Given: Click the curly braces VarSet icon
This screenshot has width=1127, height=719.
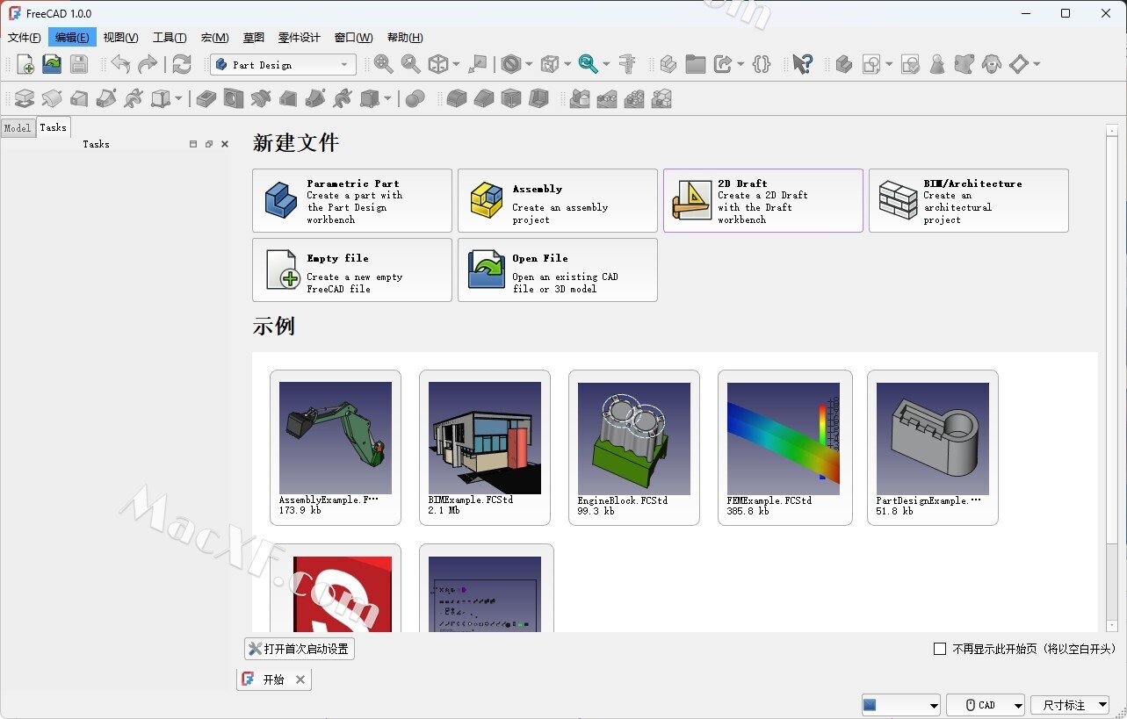Looking at the screenshot, I should [762, 64].
